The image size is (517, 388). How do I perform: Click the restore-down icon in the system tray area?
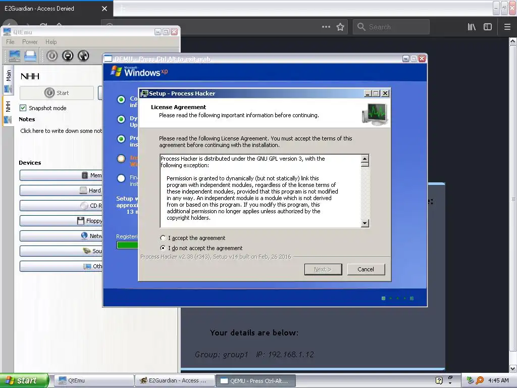(x=450, y=377)
